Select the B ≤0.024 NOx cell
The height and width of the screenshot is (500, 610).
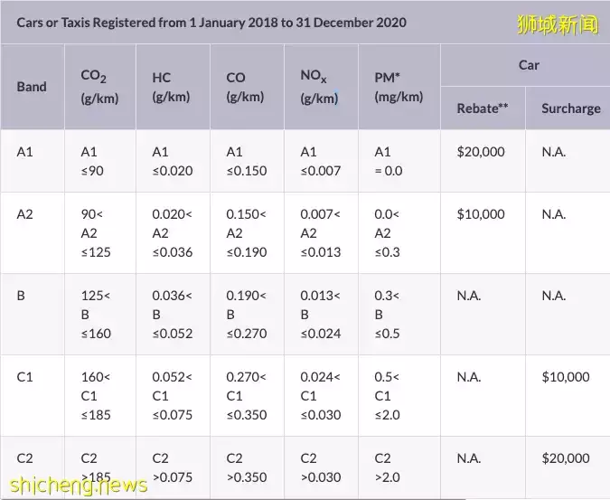321,315
